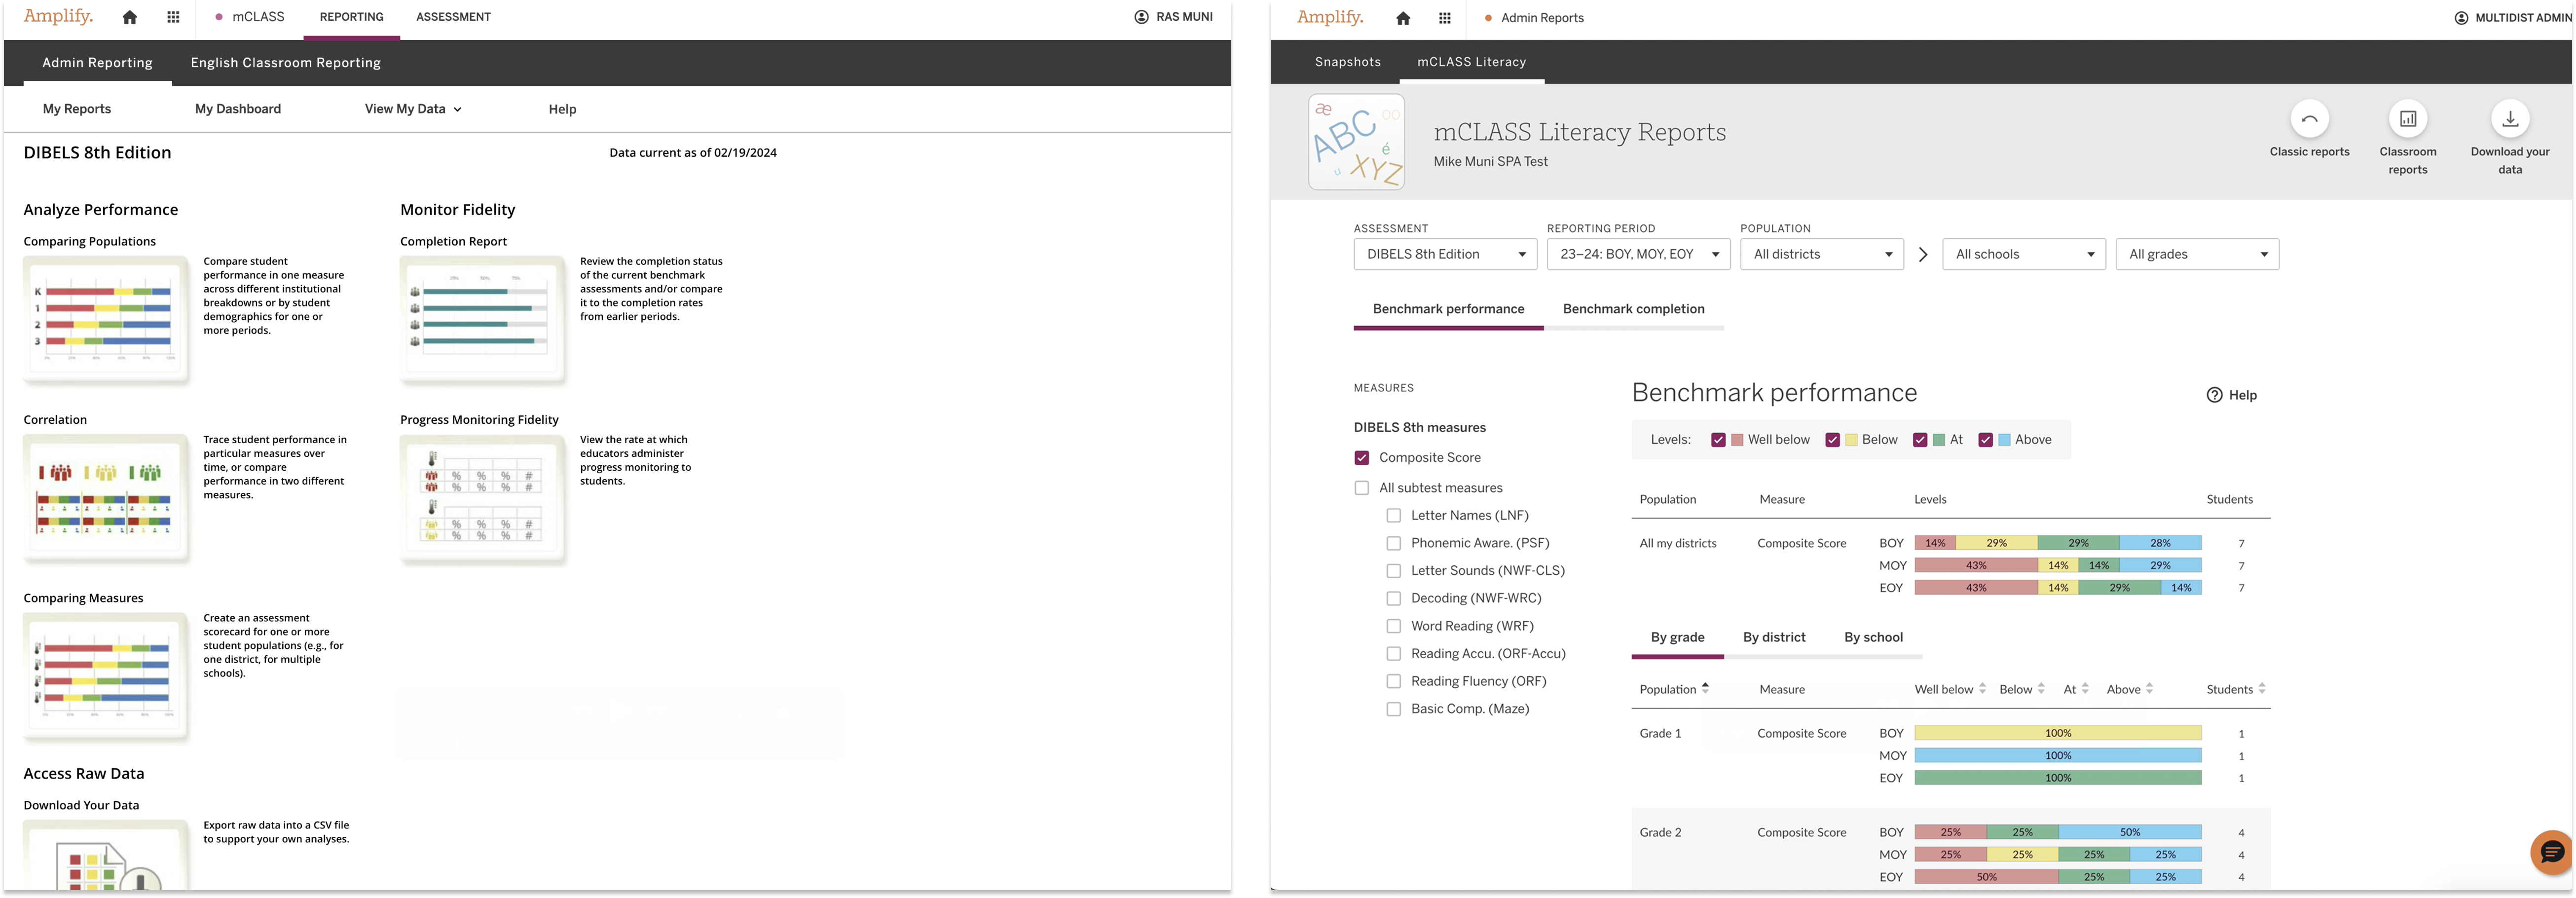This screenshot has width=2576, height=898.
Task: Switch to ASSESSMENT top tab
Action: 453,17
